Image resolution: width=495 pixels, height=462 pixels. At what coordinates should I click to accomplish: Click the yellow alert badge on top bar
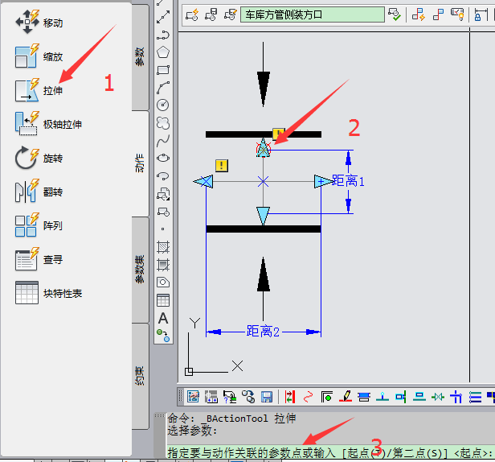coord(278,134)
